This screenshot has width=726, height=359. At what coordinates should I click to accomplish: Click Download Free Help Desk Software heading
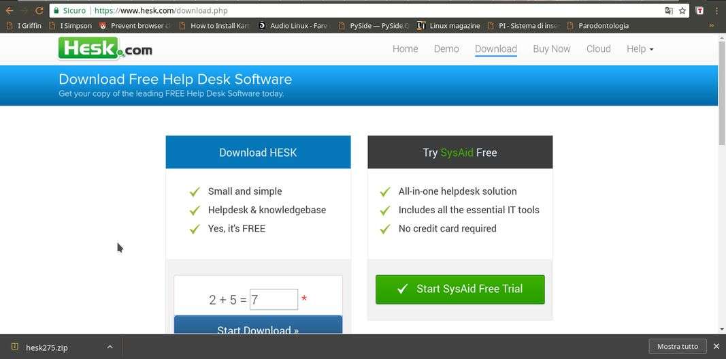[175, 79]
